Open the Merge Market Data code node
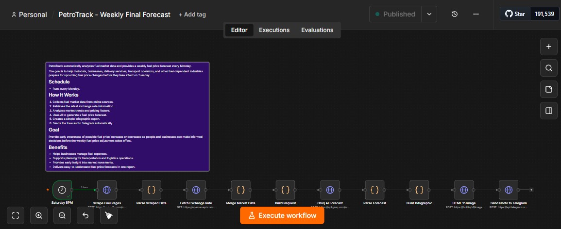Viewport: 561px width, 229px height. (241, 190)
